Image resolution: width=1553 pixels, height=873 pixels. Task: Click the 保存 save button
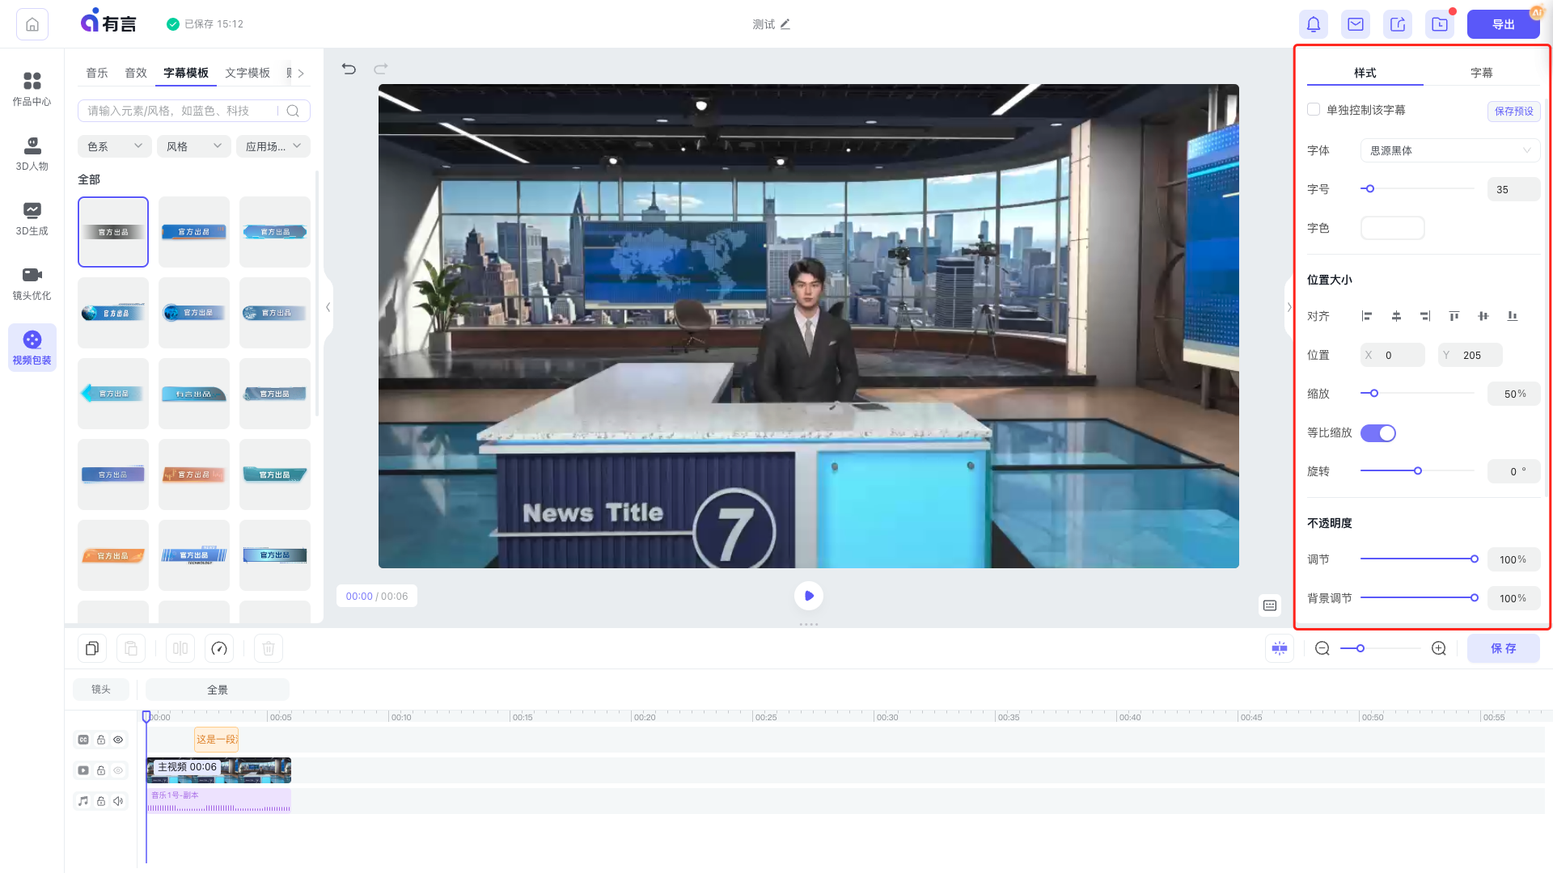[x=1504, y=648]
